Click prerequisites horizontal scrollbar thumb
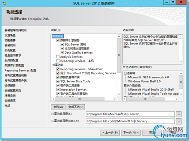Screen dimensions: 189x141 coord(146,99)
